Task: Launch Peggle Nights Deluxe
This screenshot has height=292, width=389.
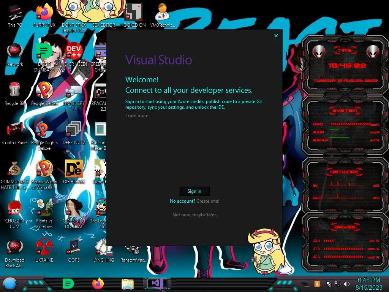Action: click(x=44, y=136)
